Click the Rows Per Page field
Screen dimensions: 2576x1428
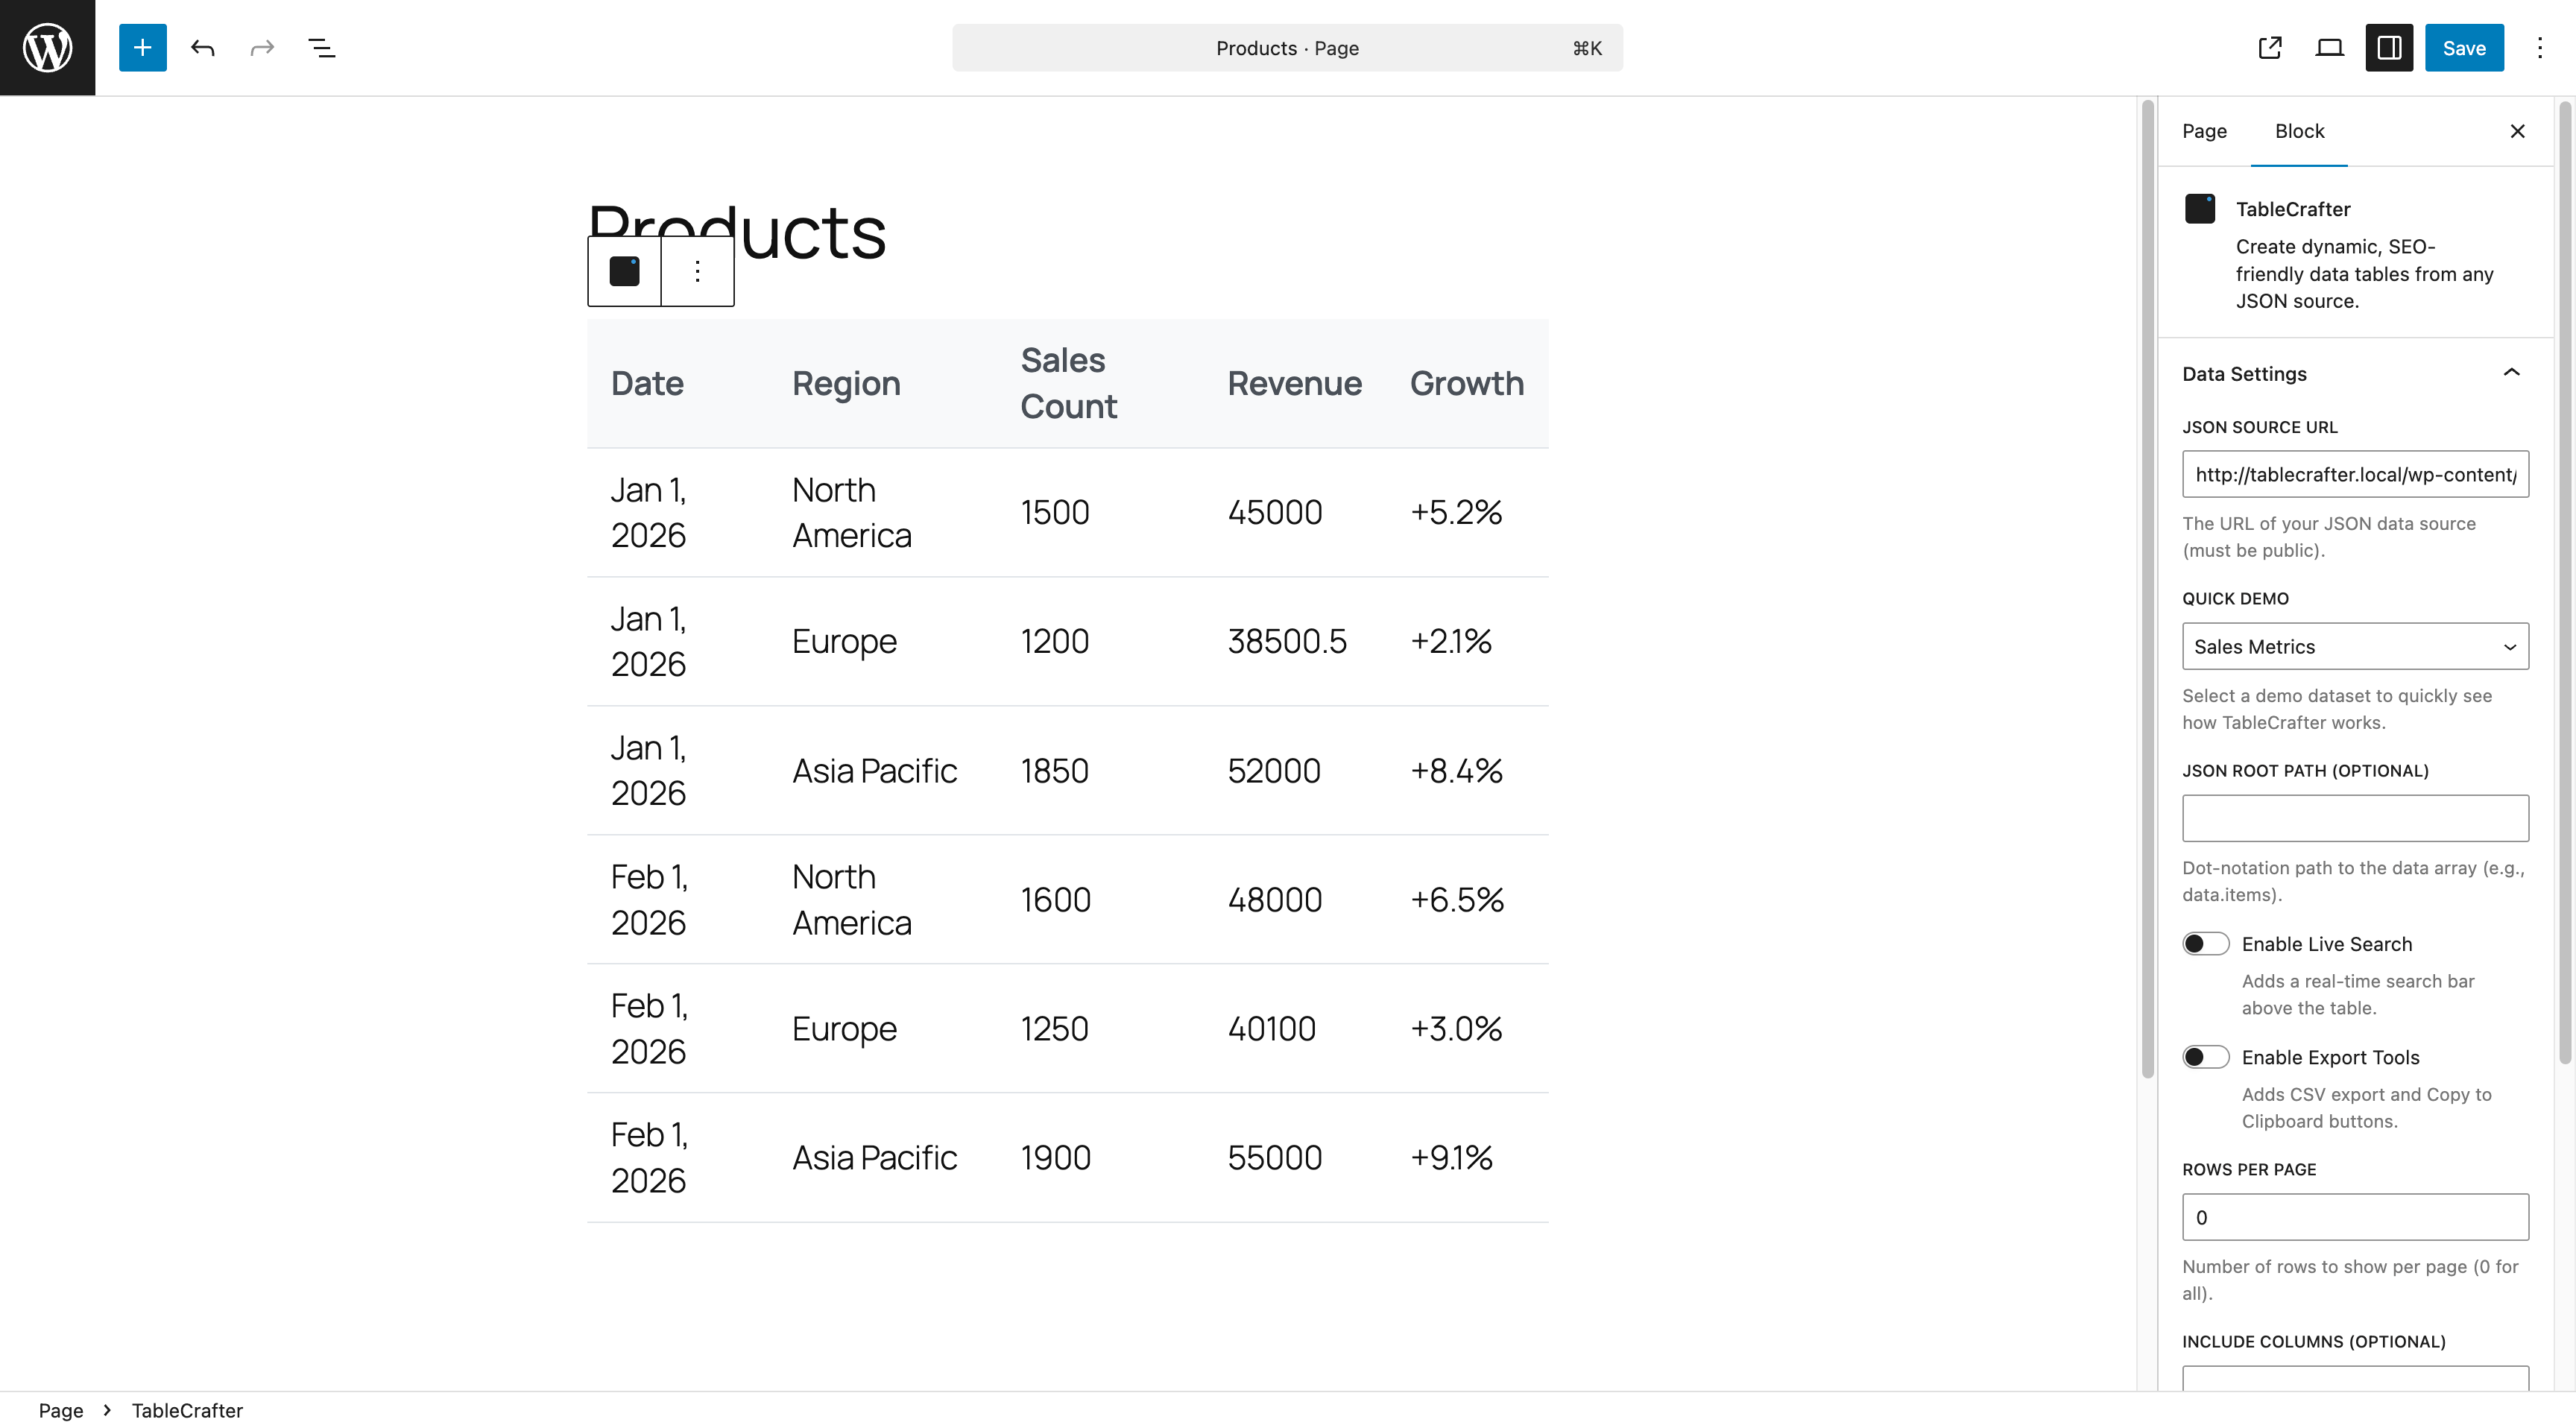[2354, 1216]
